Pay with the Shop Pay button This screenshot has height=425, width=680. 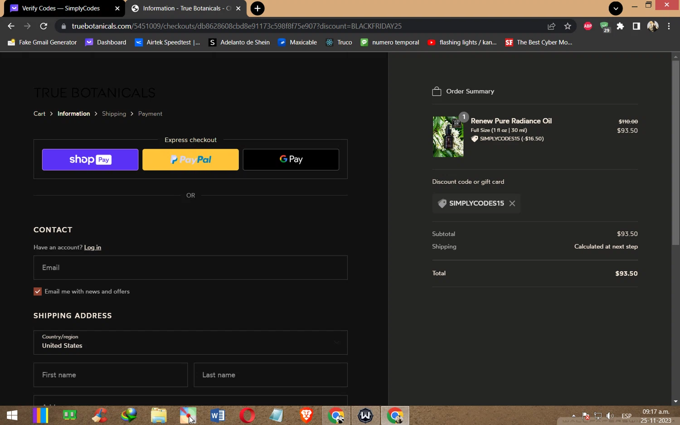pos(90,160)
